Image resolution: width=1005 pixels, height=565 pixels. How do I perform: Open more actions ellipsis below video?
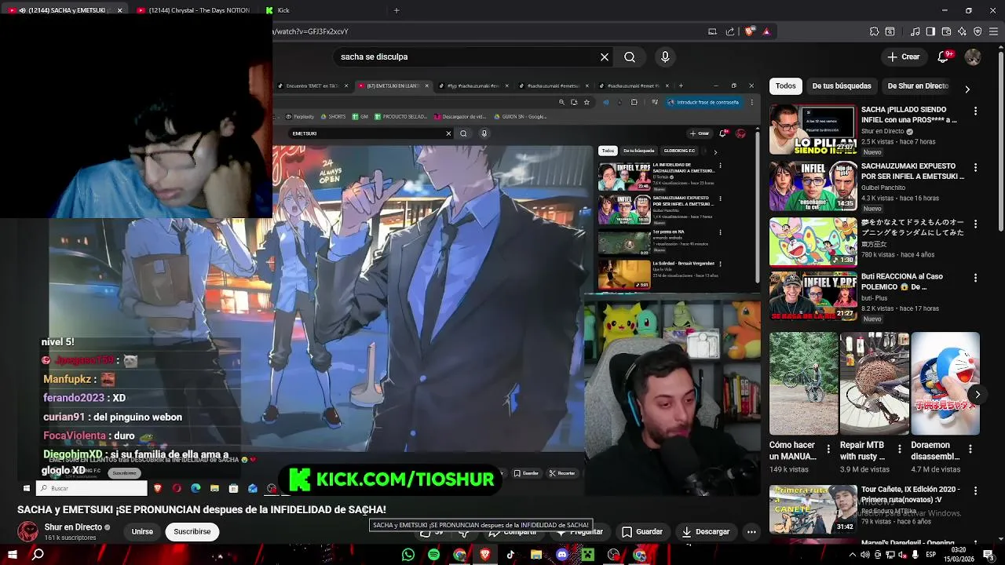click(751, 531)
